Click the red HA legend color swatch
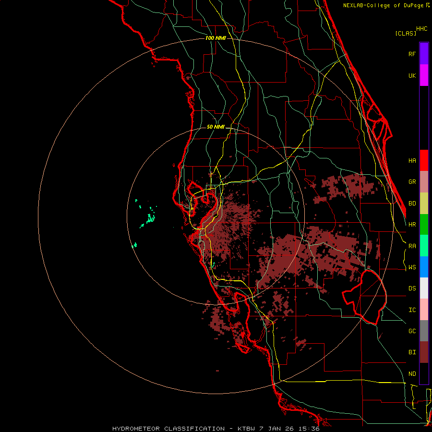432x432 pixels. pyautogui.click(x=424, y=160)
